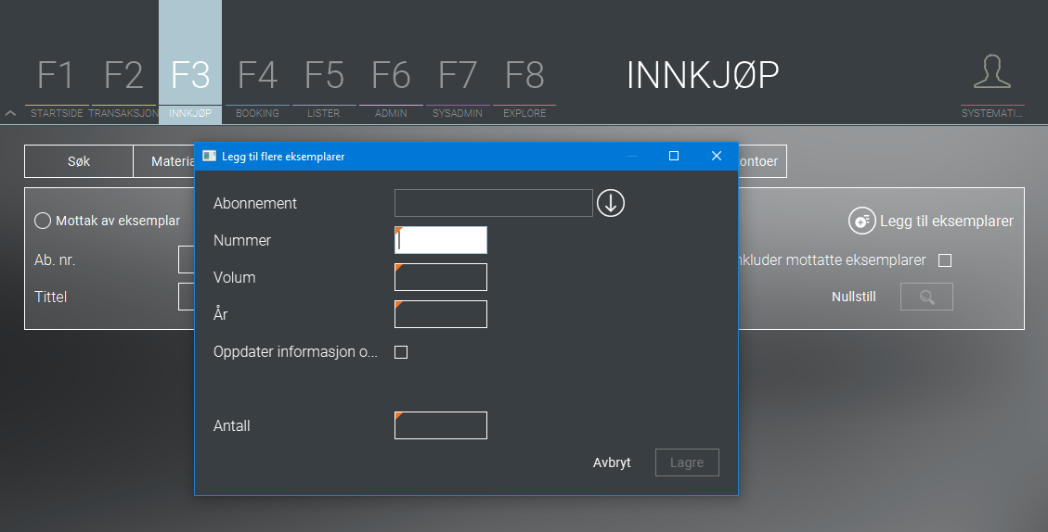Screen dimensions: 1048x532
Task: Click into the År field
Action: click(x=440, y=314)
